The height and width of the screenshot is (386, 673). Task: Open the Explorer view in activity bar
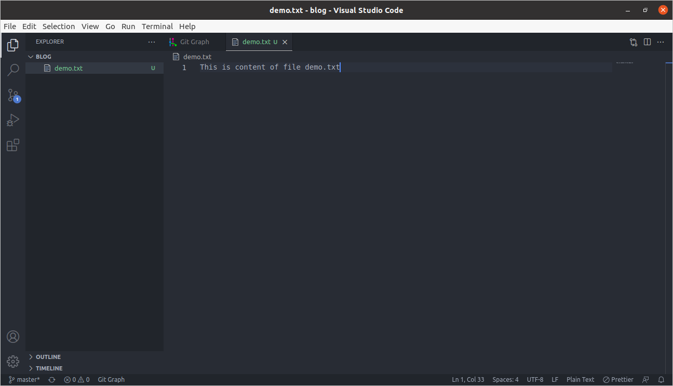pyautogui.click(x=13, y=45)
